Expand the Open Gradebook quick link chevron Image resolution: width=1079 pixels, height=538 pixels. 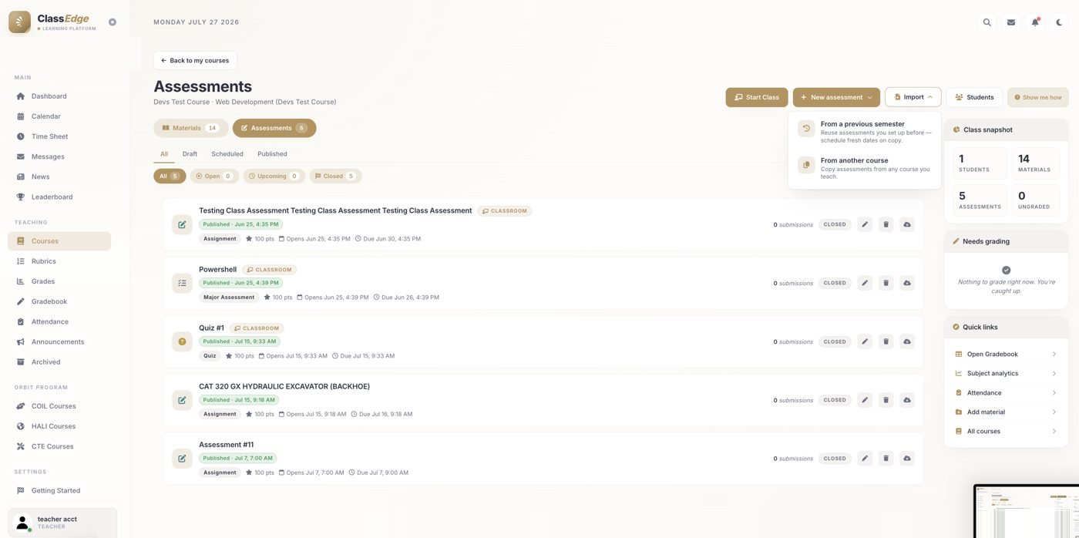pos(1054,355)
